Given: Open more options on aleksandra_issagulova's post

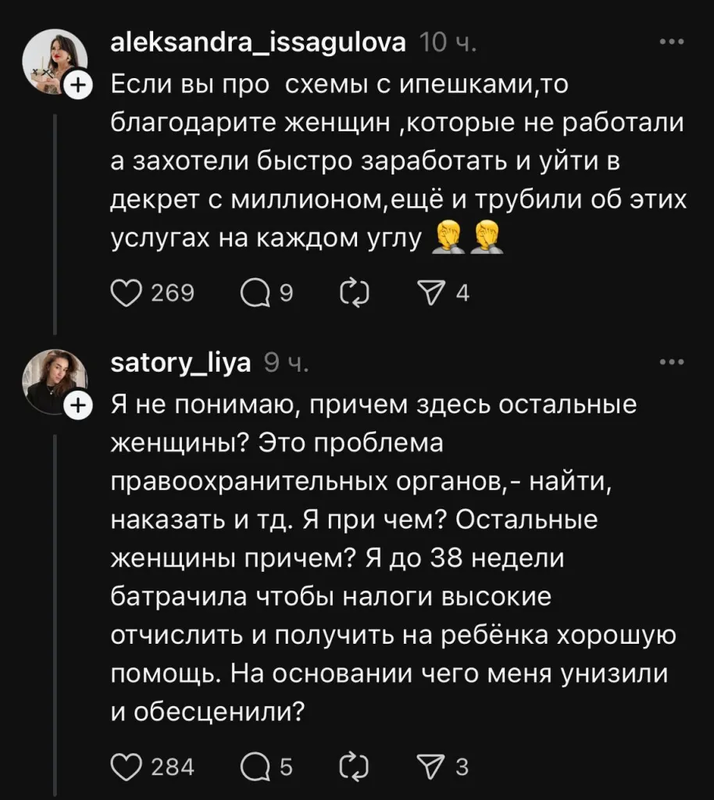Looking at the screenshot, I should [671, 42].
